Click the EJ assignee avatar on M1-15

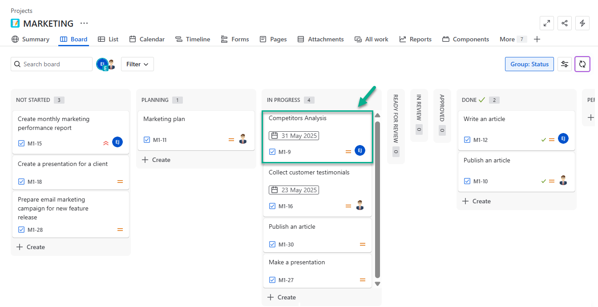click(117, 142)
